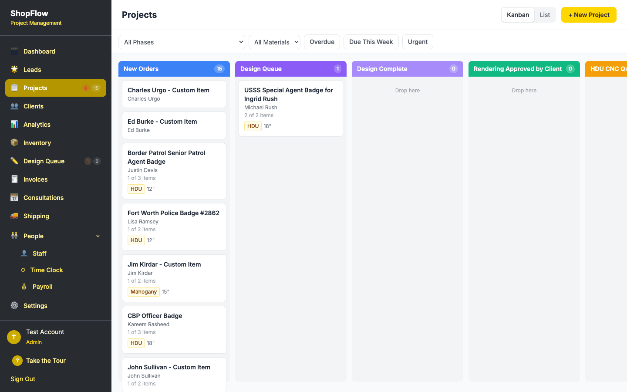
Task: Activate the Urgent filter
Action: coord(418,42)
